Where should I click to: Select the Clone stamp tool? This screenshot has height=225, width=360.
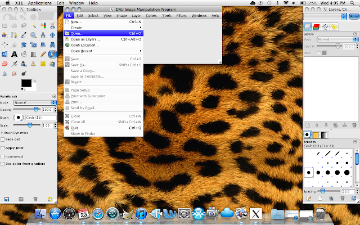[x=34, y=64]
